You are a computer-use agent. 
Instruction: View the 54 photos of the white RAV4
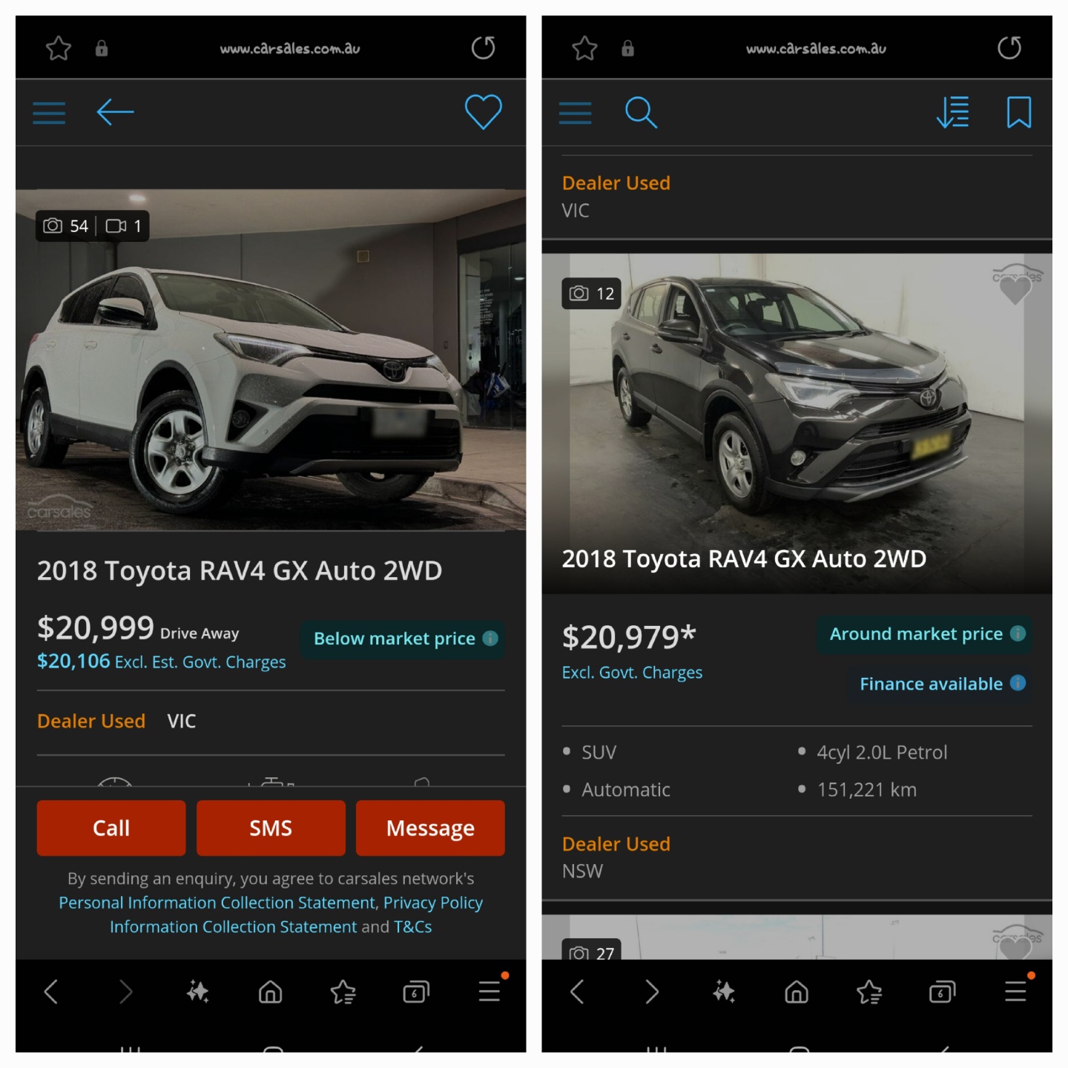coord(66,226)
